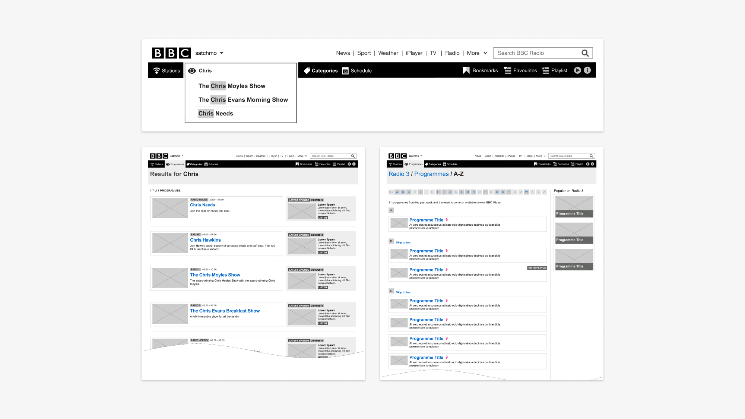The image size is (745, 419).
Task: Select the Programmes tab on the Results for Chris page
Action: tap(175, 164)
